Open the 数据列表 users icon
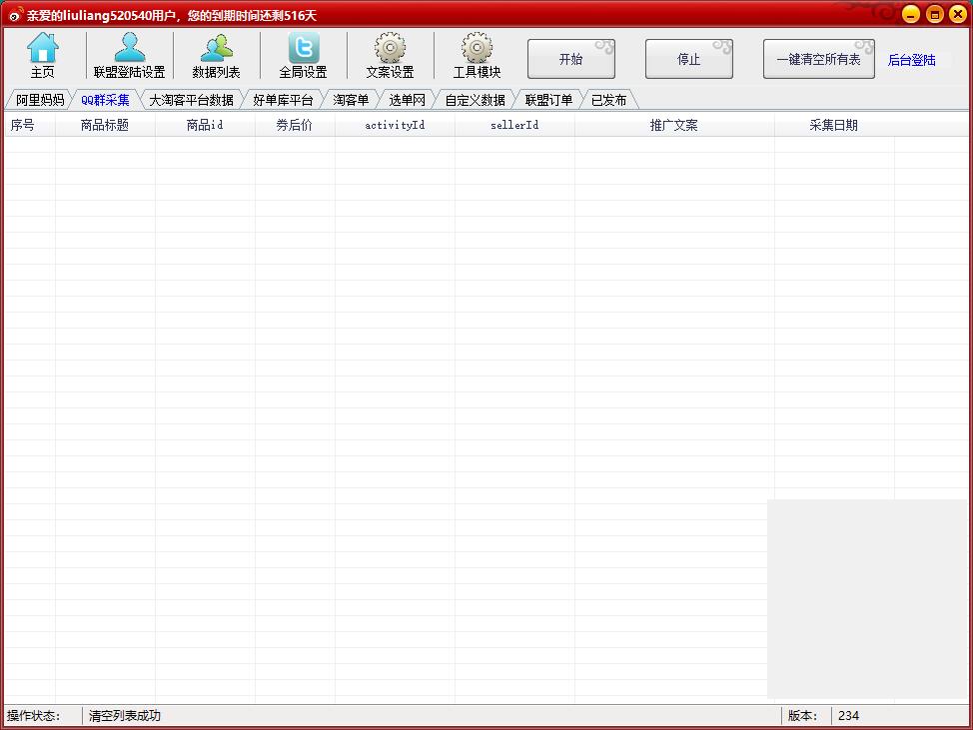 click(216, 48)
